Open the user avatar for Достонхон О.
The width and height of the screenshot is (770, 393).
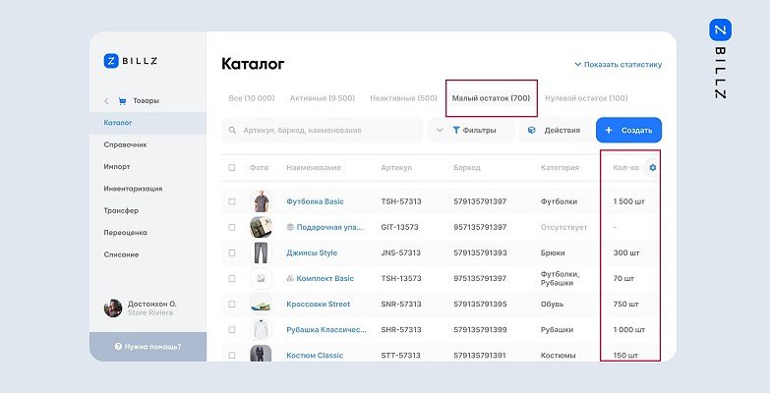113,308
